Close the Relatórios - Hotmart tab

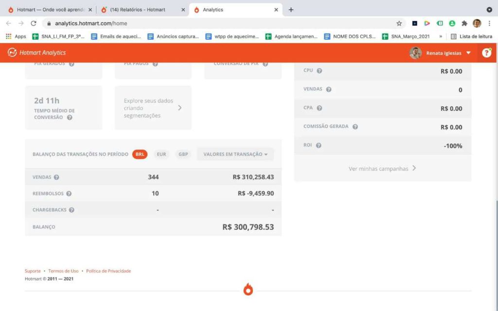[183, 10]
